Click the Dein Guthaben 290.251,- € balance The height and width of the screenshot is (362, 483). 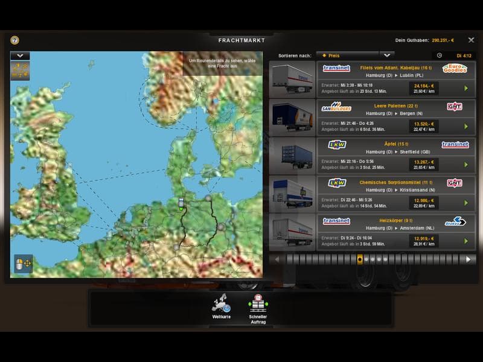[x=424, y=40]
